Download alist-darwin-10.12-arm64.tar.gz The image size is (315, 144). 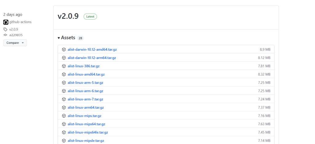(x=92, y=58)
